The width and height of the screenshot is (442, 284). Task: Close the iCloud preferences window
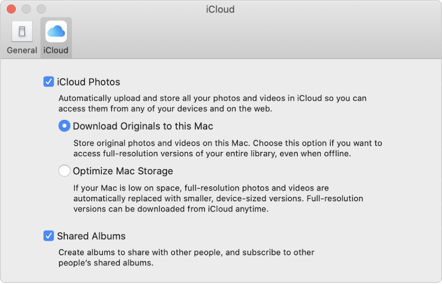tap(11, 9)
